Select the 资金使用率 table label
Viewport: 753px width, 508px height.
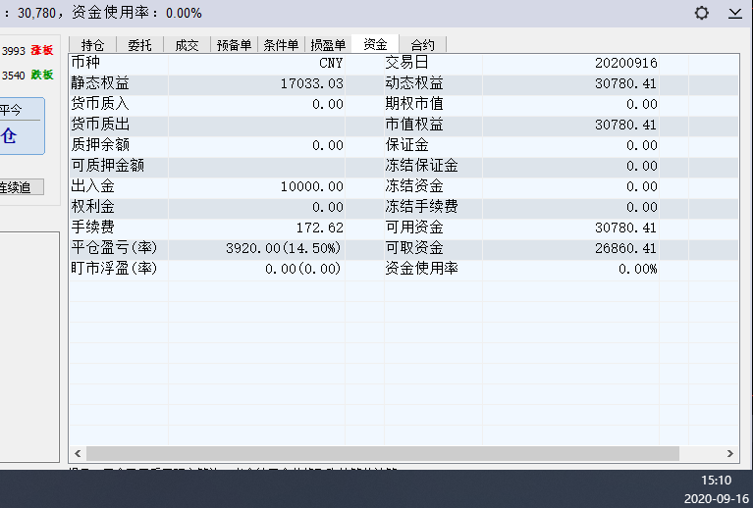point(421,269)
